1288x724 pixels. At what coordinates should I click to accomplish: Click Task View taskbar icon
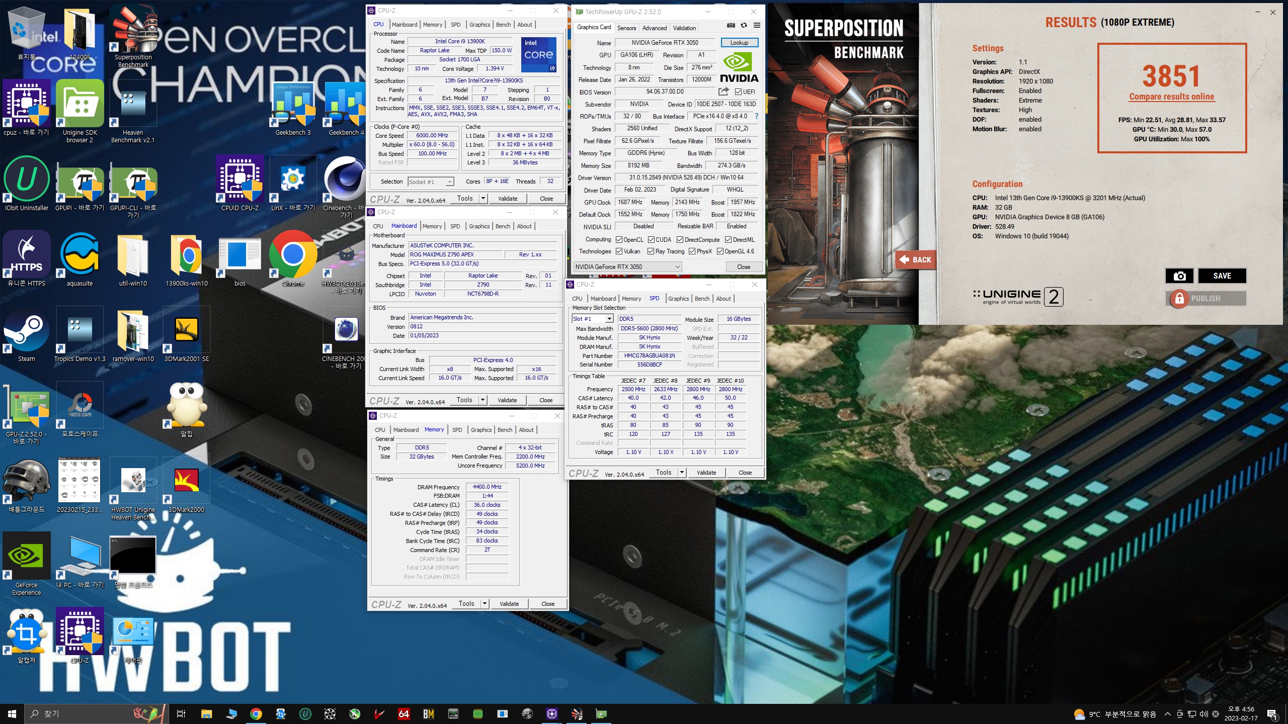181,713
